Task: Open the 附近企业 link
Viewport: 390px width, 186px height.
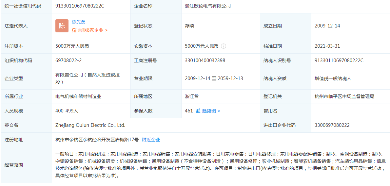Action: 151,140
